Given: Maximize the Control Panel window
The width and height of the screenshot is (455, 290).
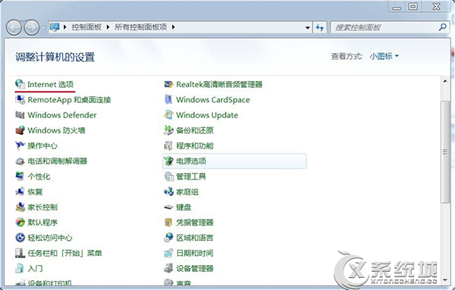Looking at the screenshot, I should pyautogui.click(x=413, y=6).
